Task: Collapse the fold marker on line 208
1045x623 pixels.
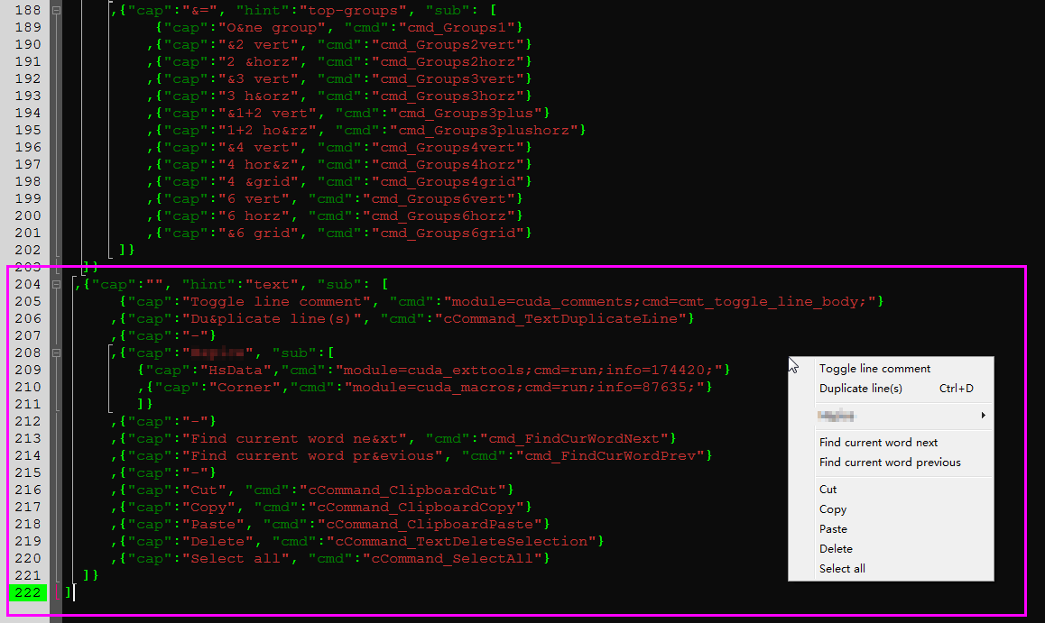Action: tap(56, 353)
